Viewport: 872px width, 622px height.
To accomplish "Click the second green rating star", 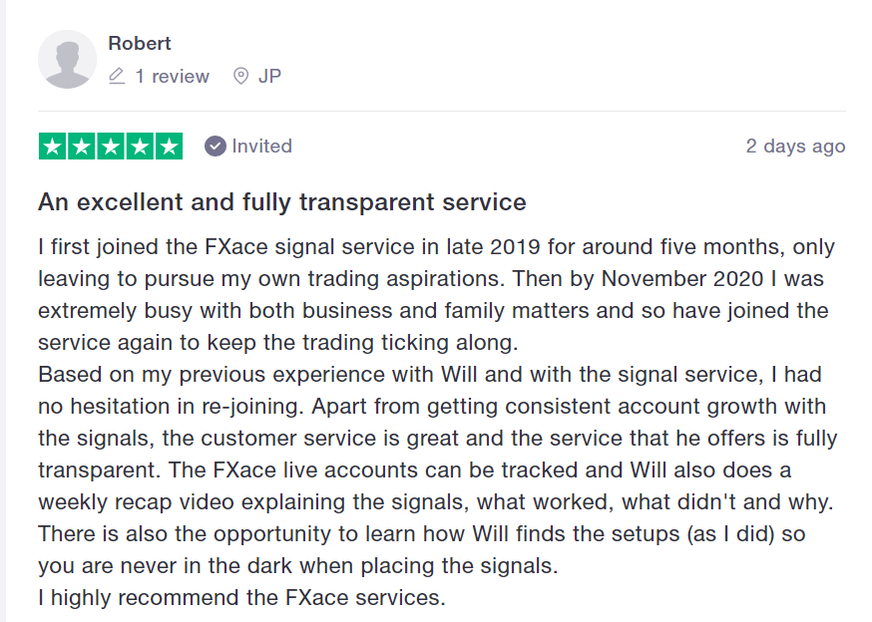I will [x=81, y=147].
